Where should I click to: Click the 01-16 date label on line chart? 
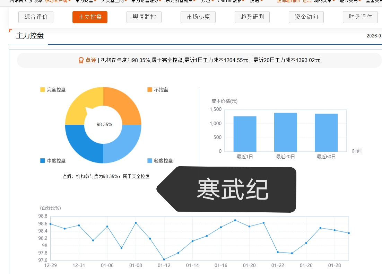coord(221,265)
